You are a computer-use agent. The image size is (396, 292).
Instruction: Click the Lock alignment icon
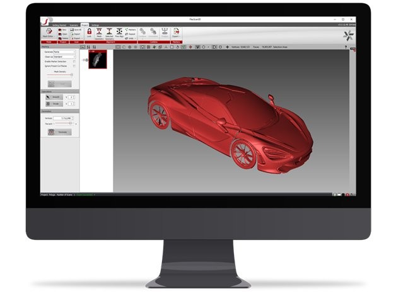click(90, 32)
